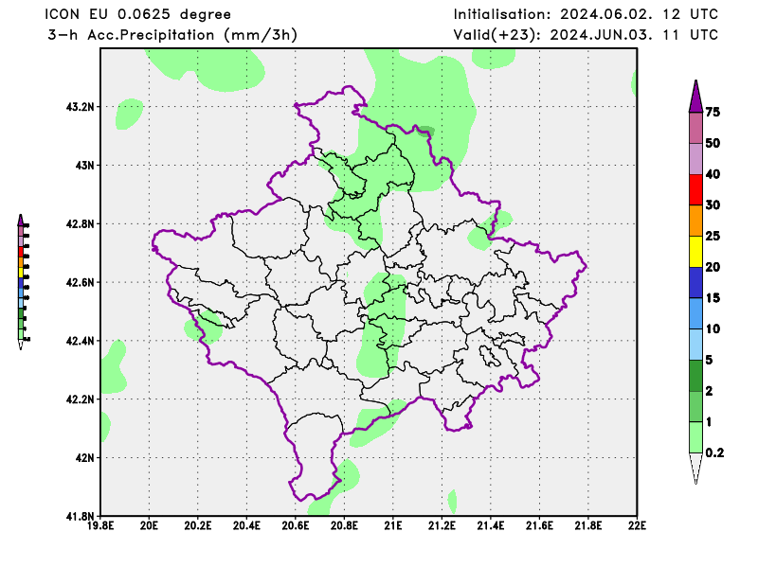Click the 43N latitude label

pos(84,166)
